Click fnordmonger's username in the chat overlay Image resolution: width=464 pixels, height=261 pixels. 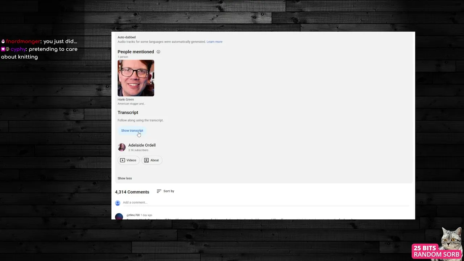(x=23, y=41)
